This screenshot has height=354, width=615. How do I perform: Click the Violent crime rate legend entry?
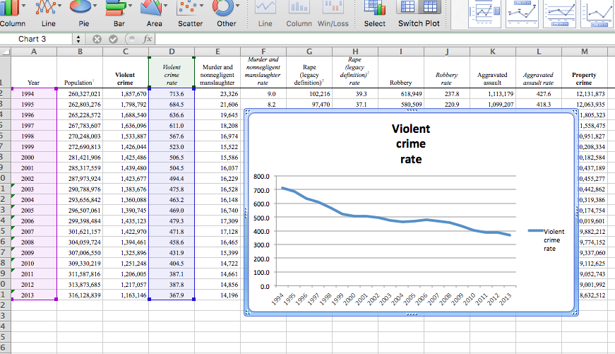point(554,240)
